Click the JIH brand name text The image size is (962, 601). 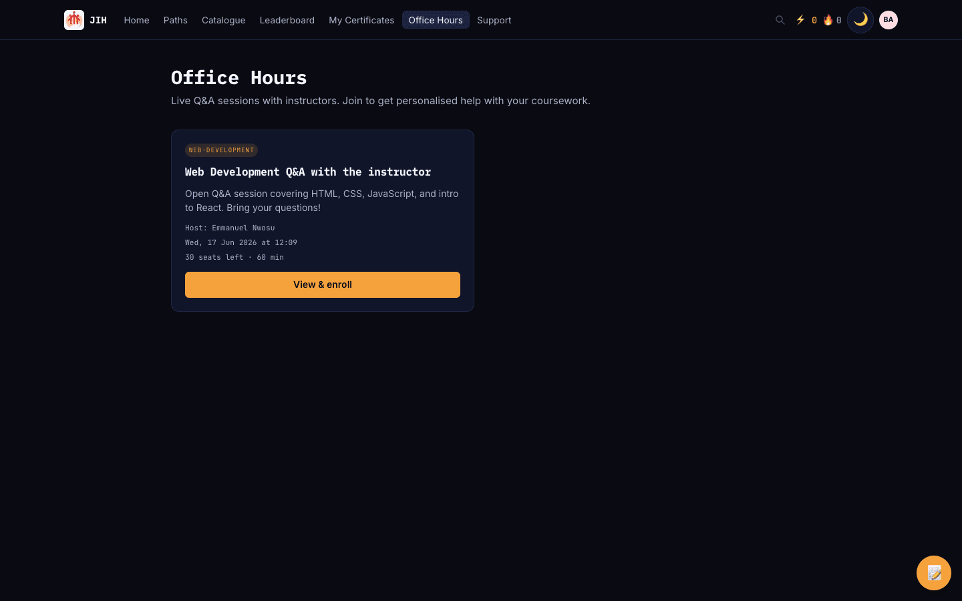98,20
